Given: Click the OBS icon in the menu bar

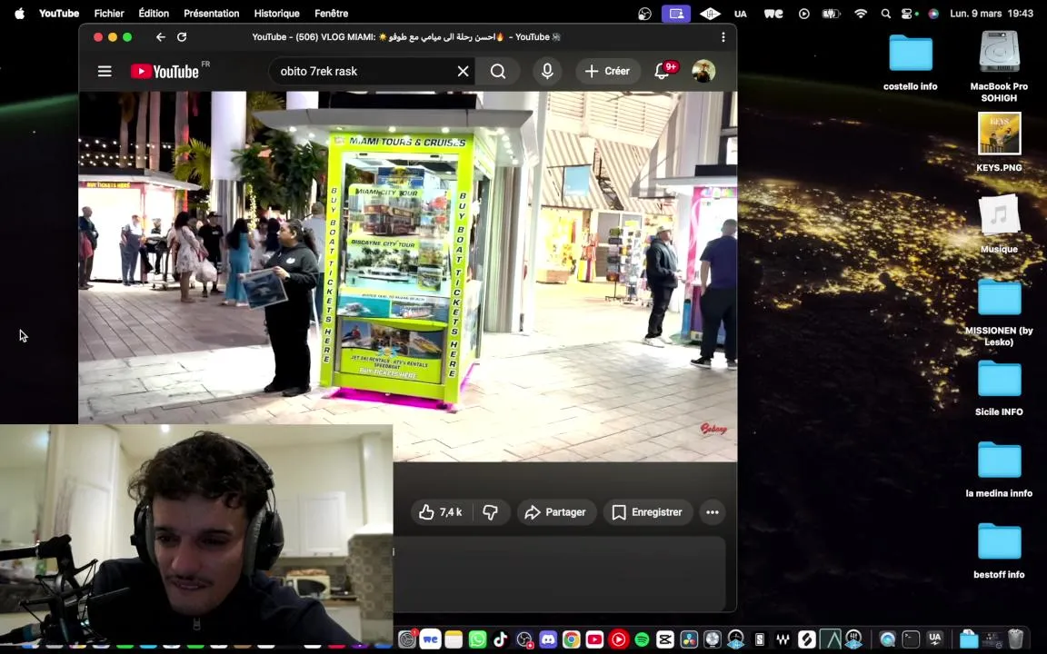Looking at the screenshot, I should (x=644, y=14).
